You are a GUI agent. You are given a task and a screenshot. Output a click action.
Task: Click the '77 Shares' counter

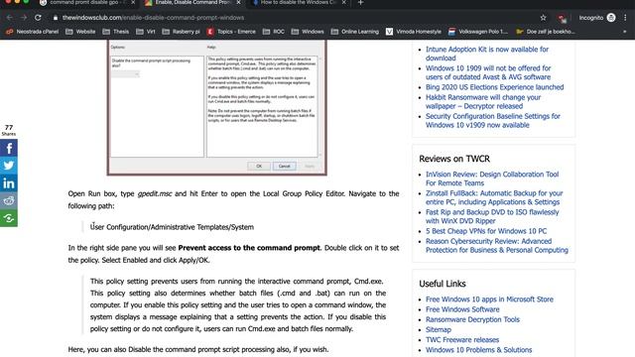9,130
